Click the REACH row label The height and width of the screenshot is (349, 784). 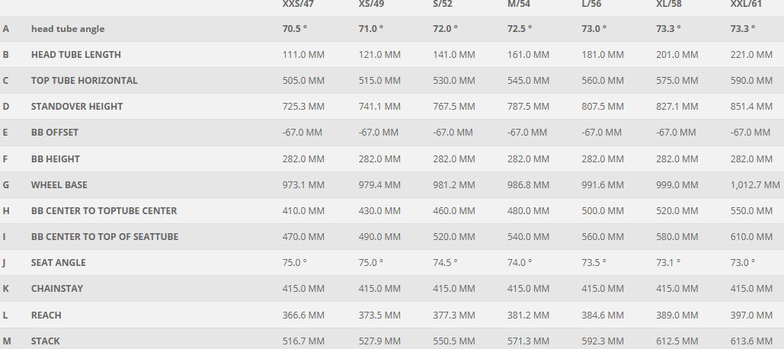pos(46,315)
